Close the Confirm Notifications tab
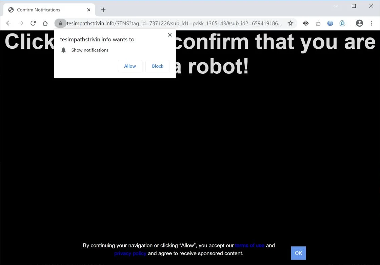The image size is (380, 265). click(x=89, y=10)
